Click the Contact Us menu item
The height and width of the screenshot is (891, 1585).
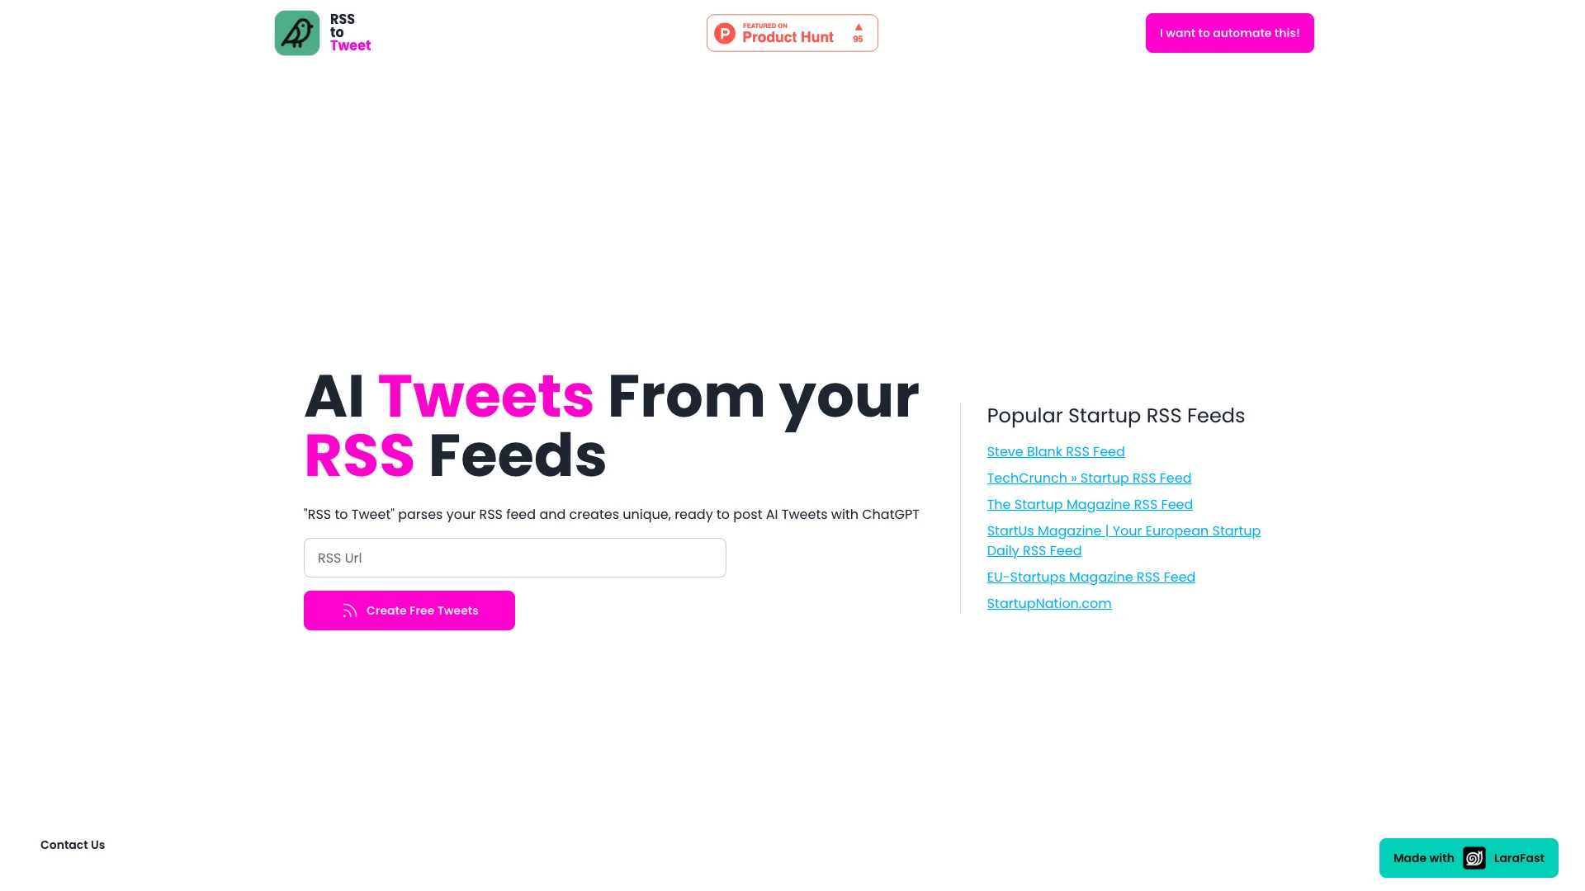72,844
